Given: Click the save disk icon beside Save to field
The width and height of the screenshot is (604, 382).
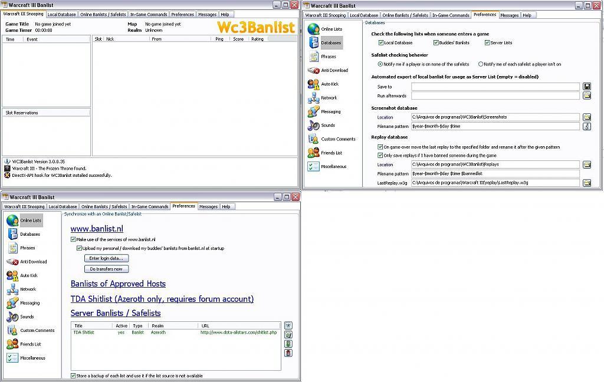Looking at the screenshot, I should click(587, 87).
